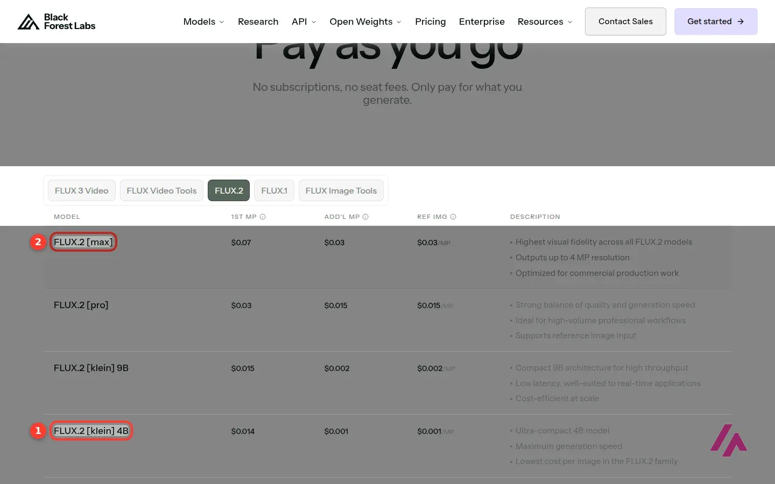Open the Pricing nav link
This screenshot has width=775, height=484.
431,22
